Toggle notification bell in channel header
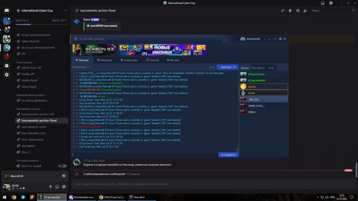This screenshot has height=201, width=358. point(290,11)
